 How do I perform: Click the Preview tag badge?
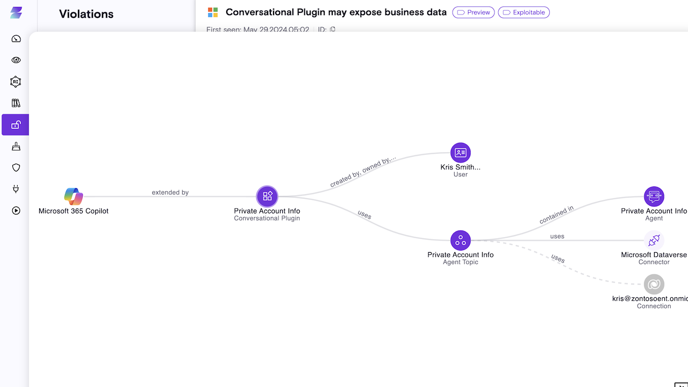(x=474, y=12)
